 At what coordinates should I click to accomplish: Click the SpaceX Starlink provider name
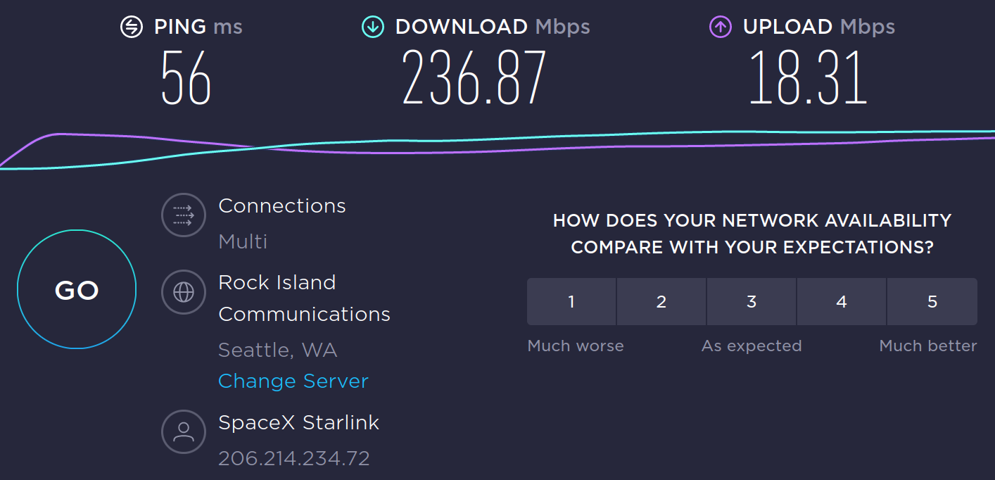click(298, 422)
